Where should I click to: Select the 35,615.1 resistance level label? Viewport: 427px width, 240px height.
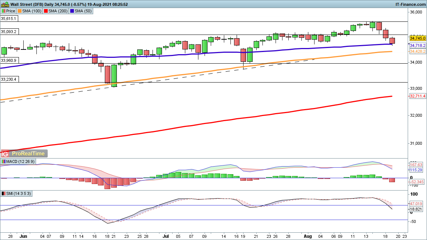tap(9, 19)
